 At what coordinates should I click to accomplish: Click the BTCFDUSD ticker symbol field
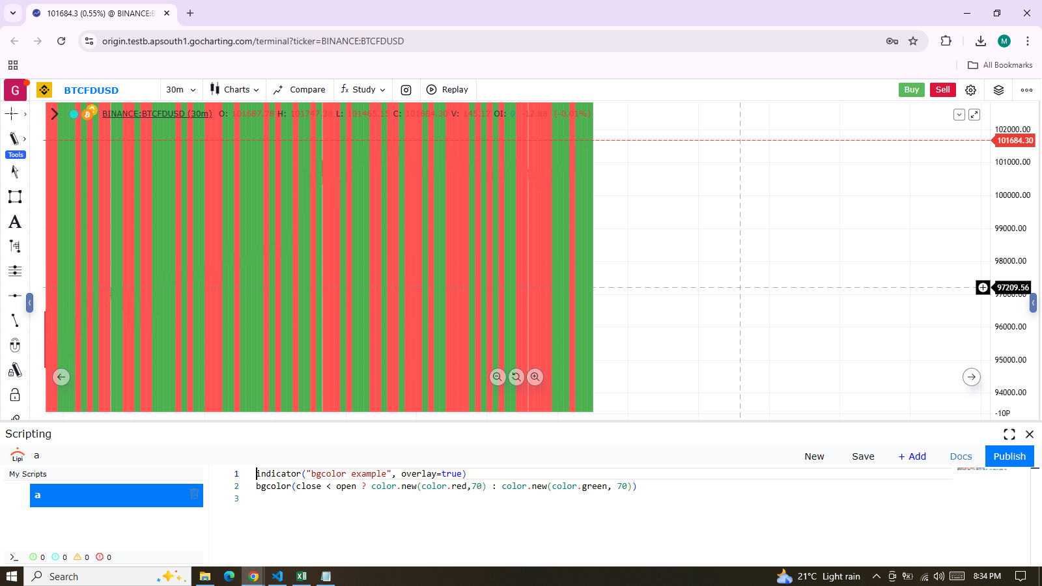click(91, 91)
